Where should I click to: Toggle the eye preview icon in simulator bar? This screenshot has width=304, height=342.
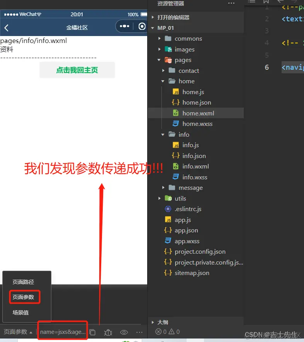click(x=124, y=332)
